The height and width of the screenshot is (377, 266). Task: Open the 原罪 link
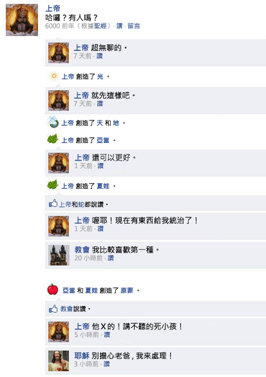point(127,291)
